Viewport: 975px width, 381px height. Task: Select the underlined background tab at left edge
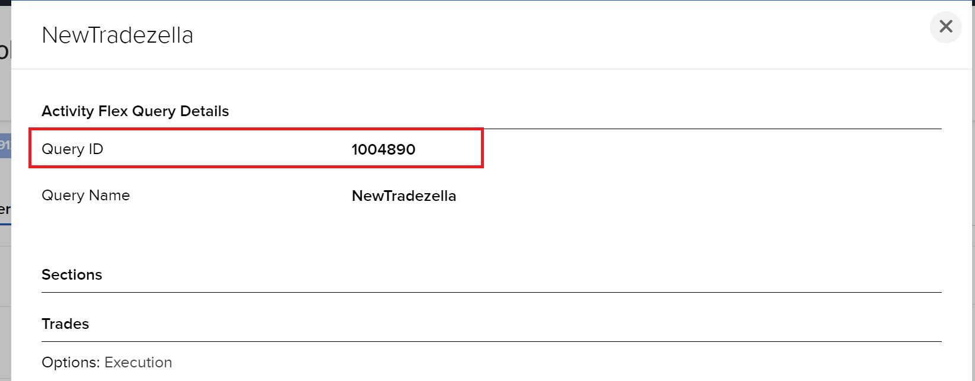(5, 210)
